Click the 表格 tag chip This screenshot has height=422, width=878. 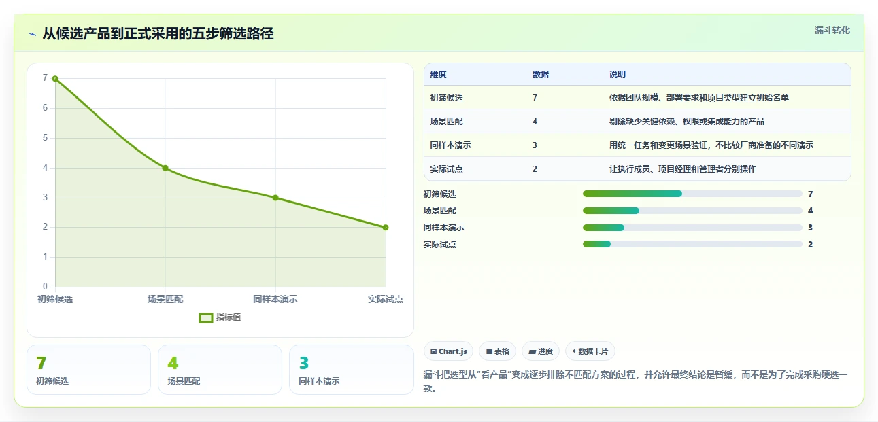coord(498,351)
